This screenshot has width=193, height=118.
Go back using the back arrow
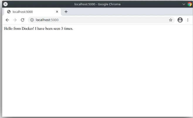(7, 20)
